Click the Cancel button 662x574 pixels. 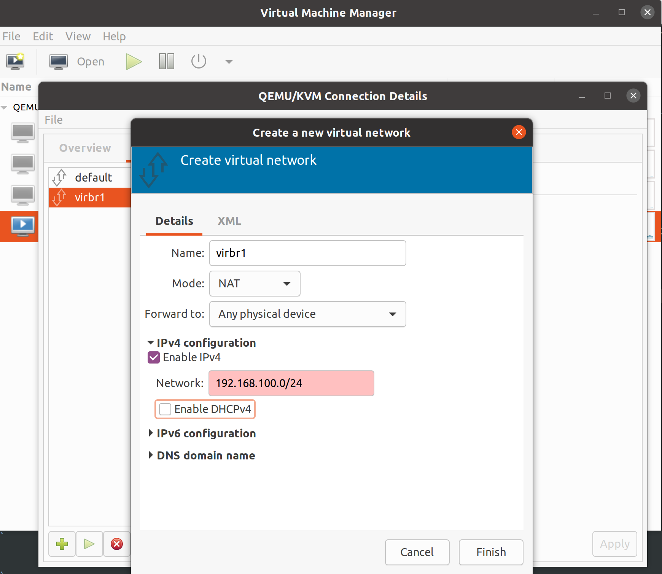pyautogui.click(x=417, y=552)
